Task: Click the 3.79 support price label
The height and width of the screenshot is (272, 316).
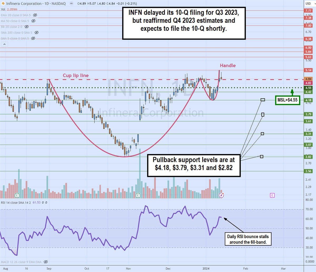Action: click(x=308, y=114)
